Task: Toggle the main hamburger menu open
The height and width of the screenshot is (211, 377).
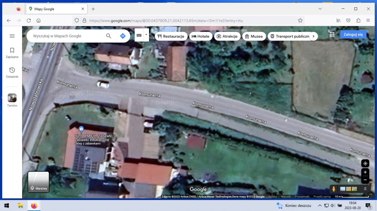Action: point(12,36)
